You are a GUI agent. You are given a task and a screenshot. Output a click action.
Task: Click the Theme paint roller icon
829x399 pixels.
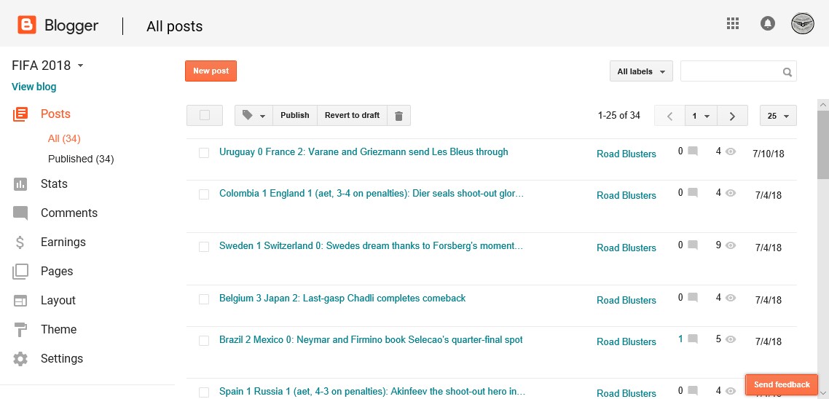(20, 330)
